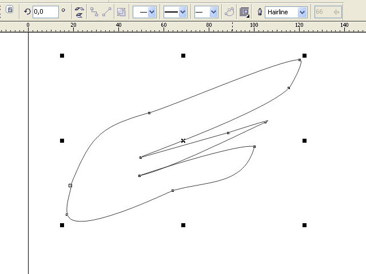Open the outline line style dropdown

coord(175,11)
